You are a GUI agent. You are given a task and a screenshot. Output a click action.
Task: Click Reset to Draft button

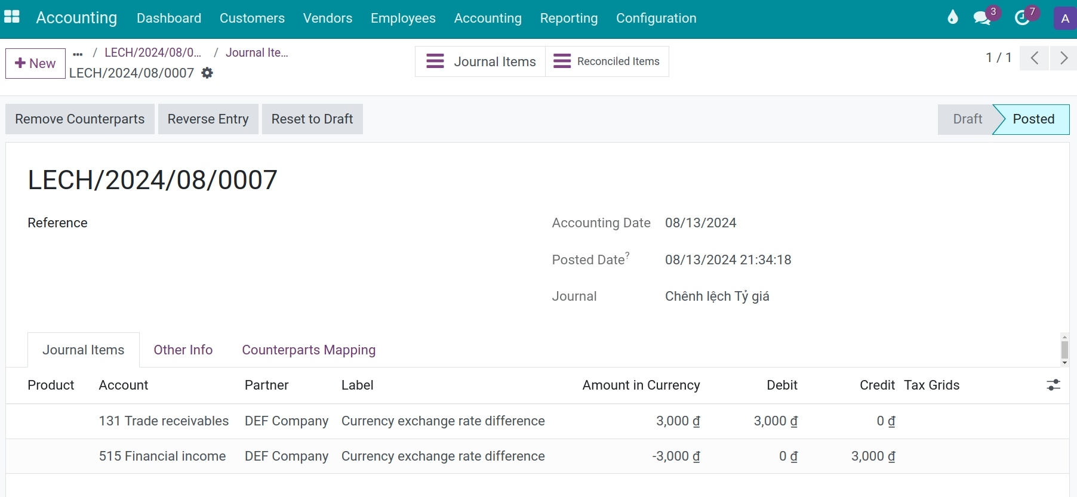coord(312,119)
